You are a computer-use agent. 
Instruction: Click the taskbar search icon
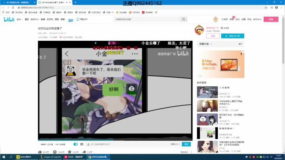click(11, 157)
